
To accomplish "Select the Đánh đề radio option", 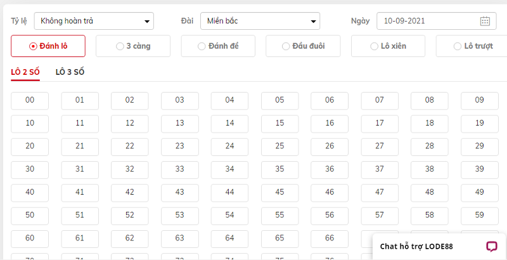I will (x=218, y=46).
